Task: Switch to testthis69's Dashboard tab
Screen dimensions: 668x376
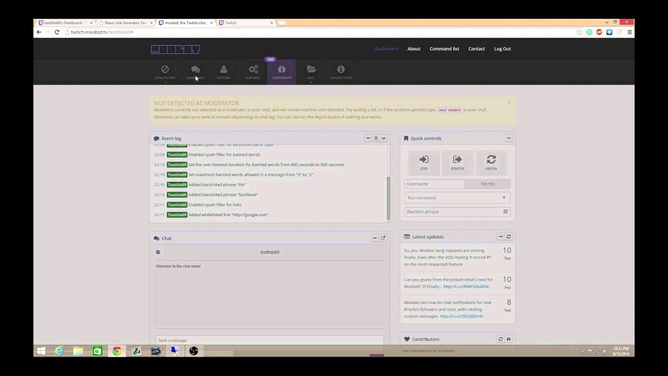Action: 65,23
